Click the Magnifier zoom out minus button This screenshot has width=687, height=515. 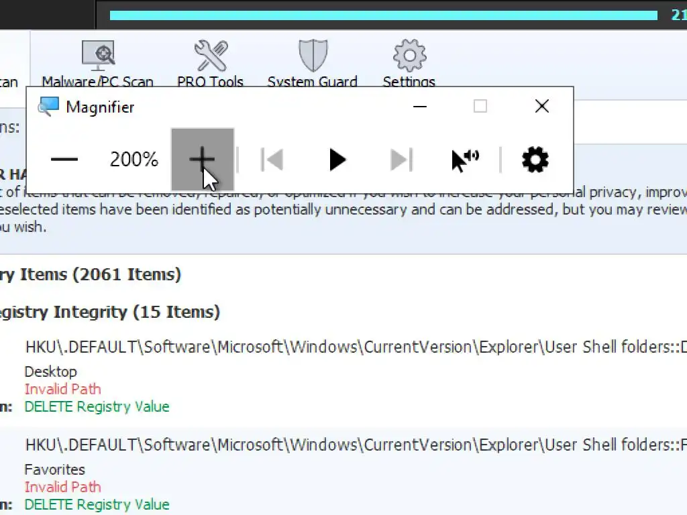64,160
